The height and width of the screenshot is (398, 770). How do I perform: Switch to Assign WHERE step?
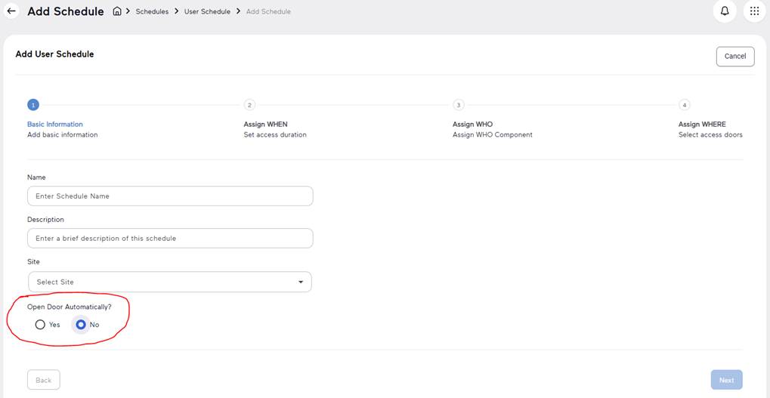[702, 124]
